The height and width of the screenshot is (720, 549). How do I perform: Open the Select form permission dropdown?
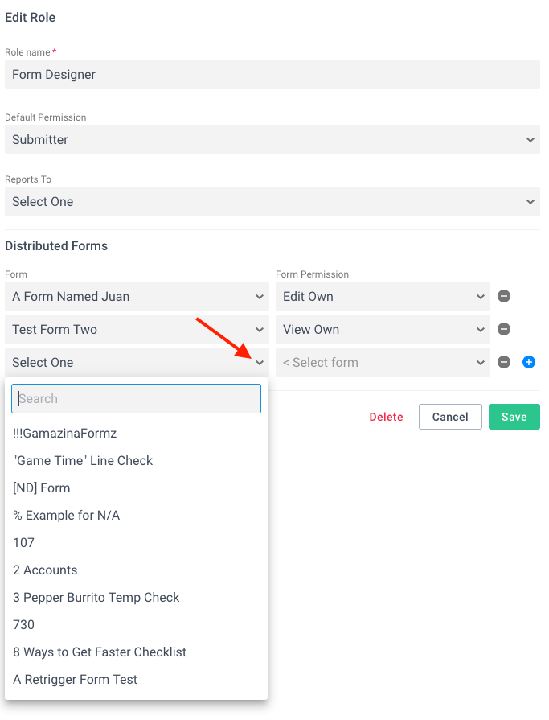[x=383, y=363]
